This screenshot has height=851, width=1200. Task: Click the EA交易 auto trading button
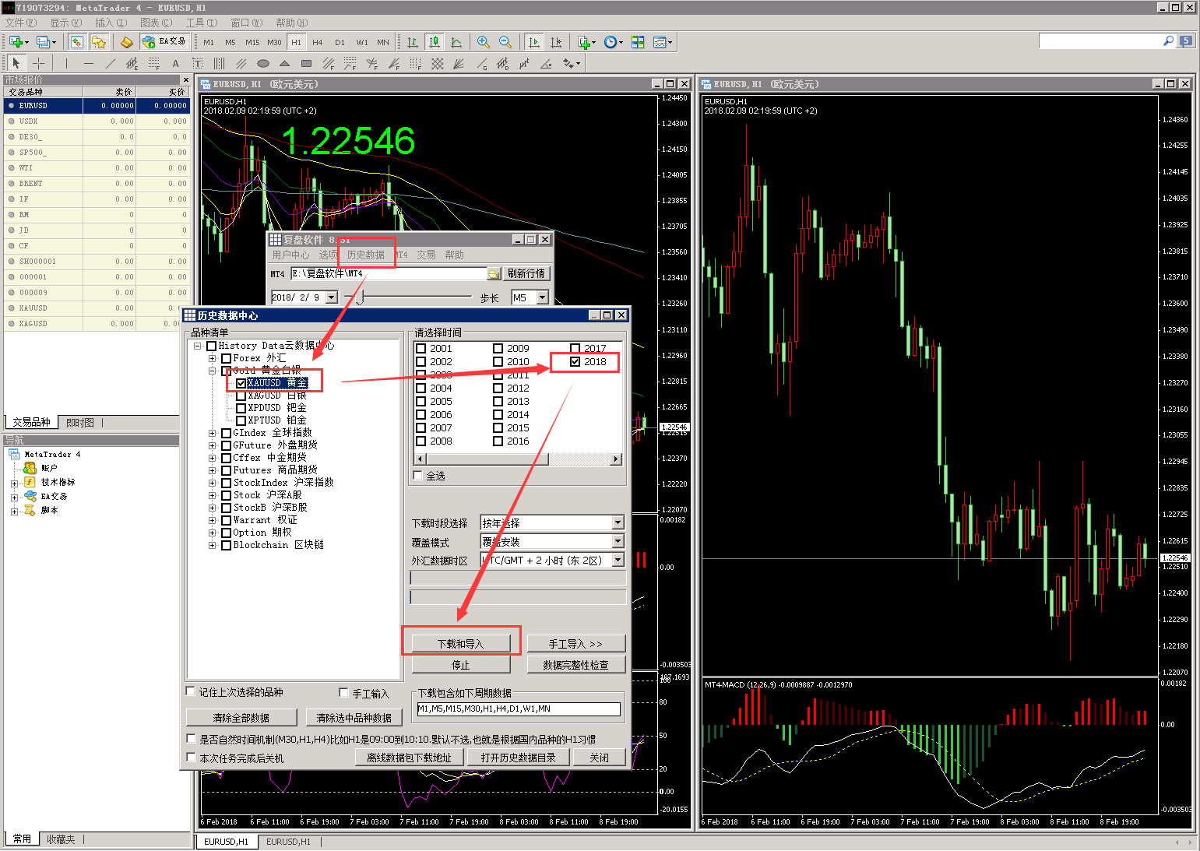pyautogui.click(x=164, y=42)
